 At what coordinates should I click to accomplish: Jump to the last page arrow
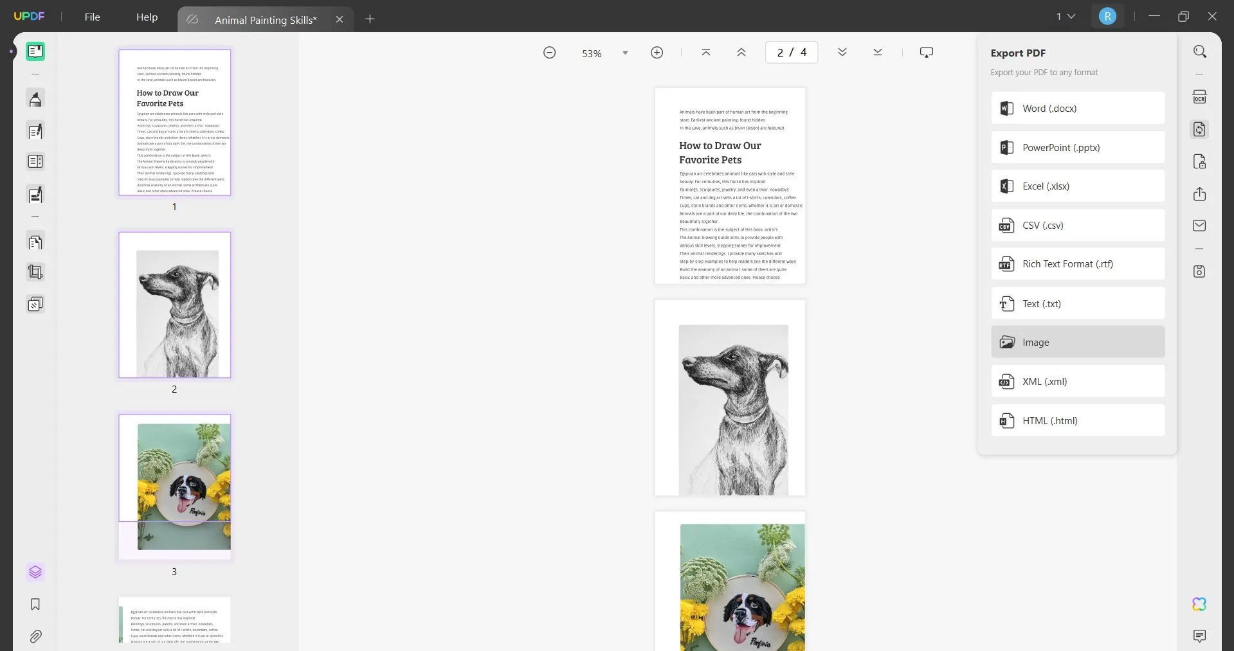[x=878, y=53]
